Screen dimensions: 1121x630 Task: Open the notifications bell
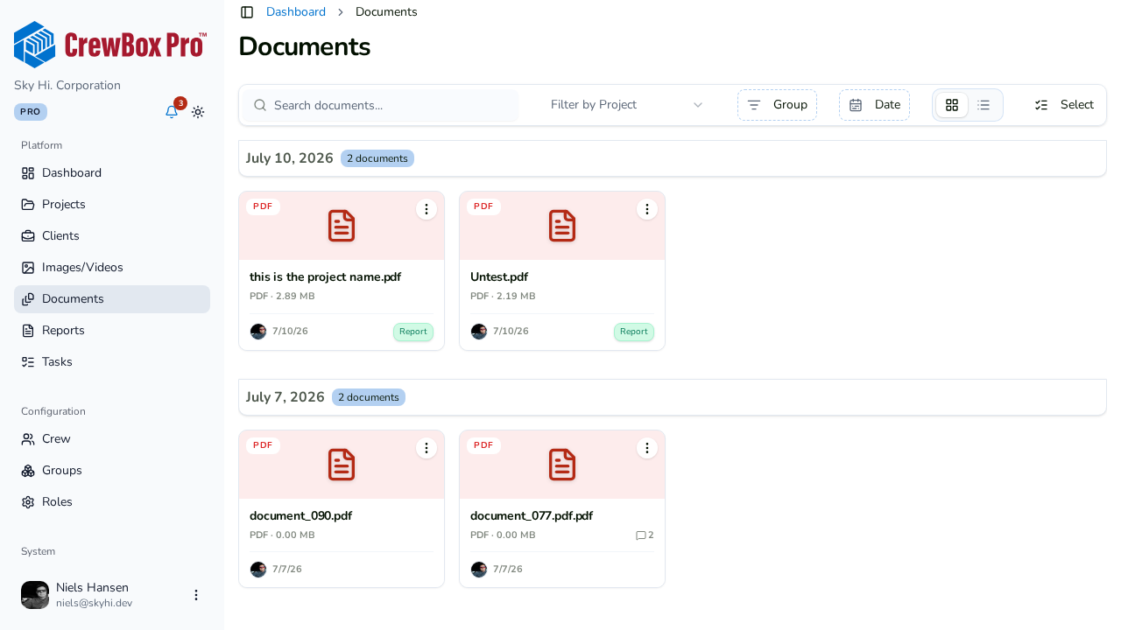[x=172, y=112]
